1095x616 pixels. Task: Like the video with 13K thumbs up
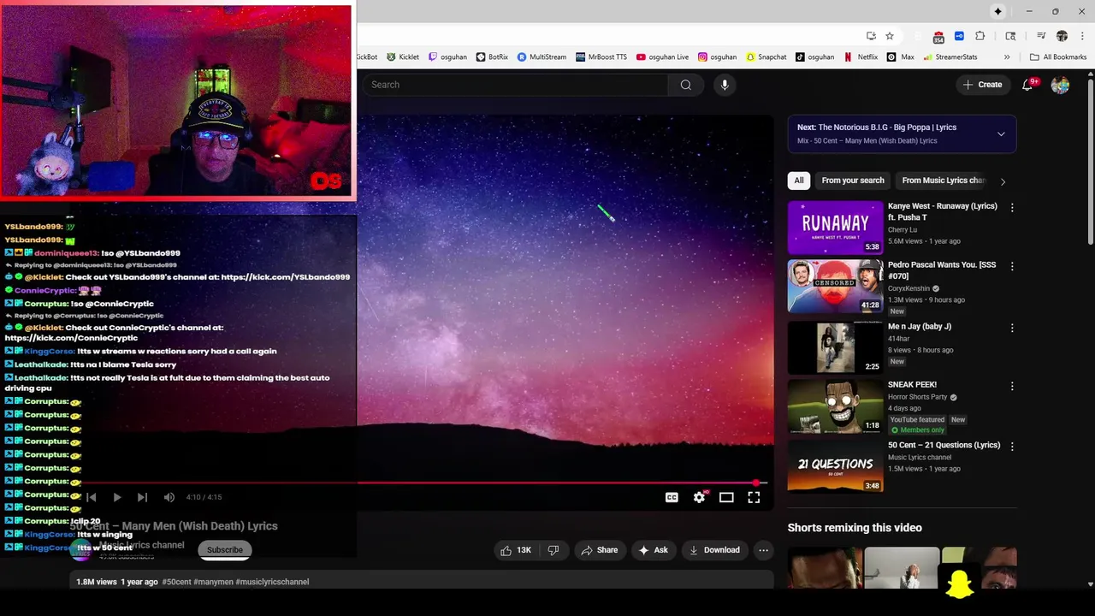tap(516, 550)
